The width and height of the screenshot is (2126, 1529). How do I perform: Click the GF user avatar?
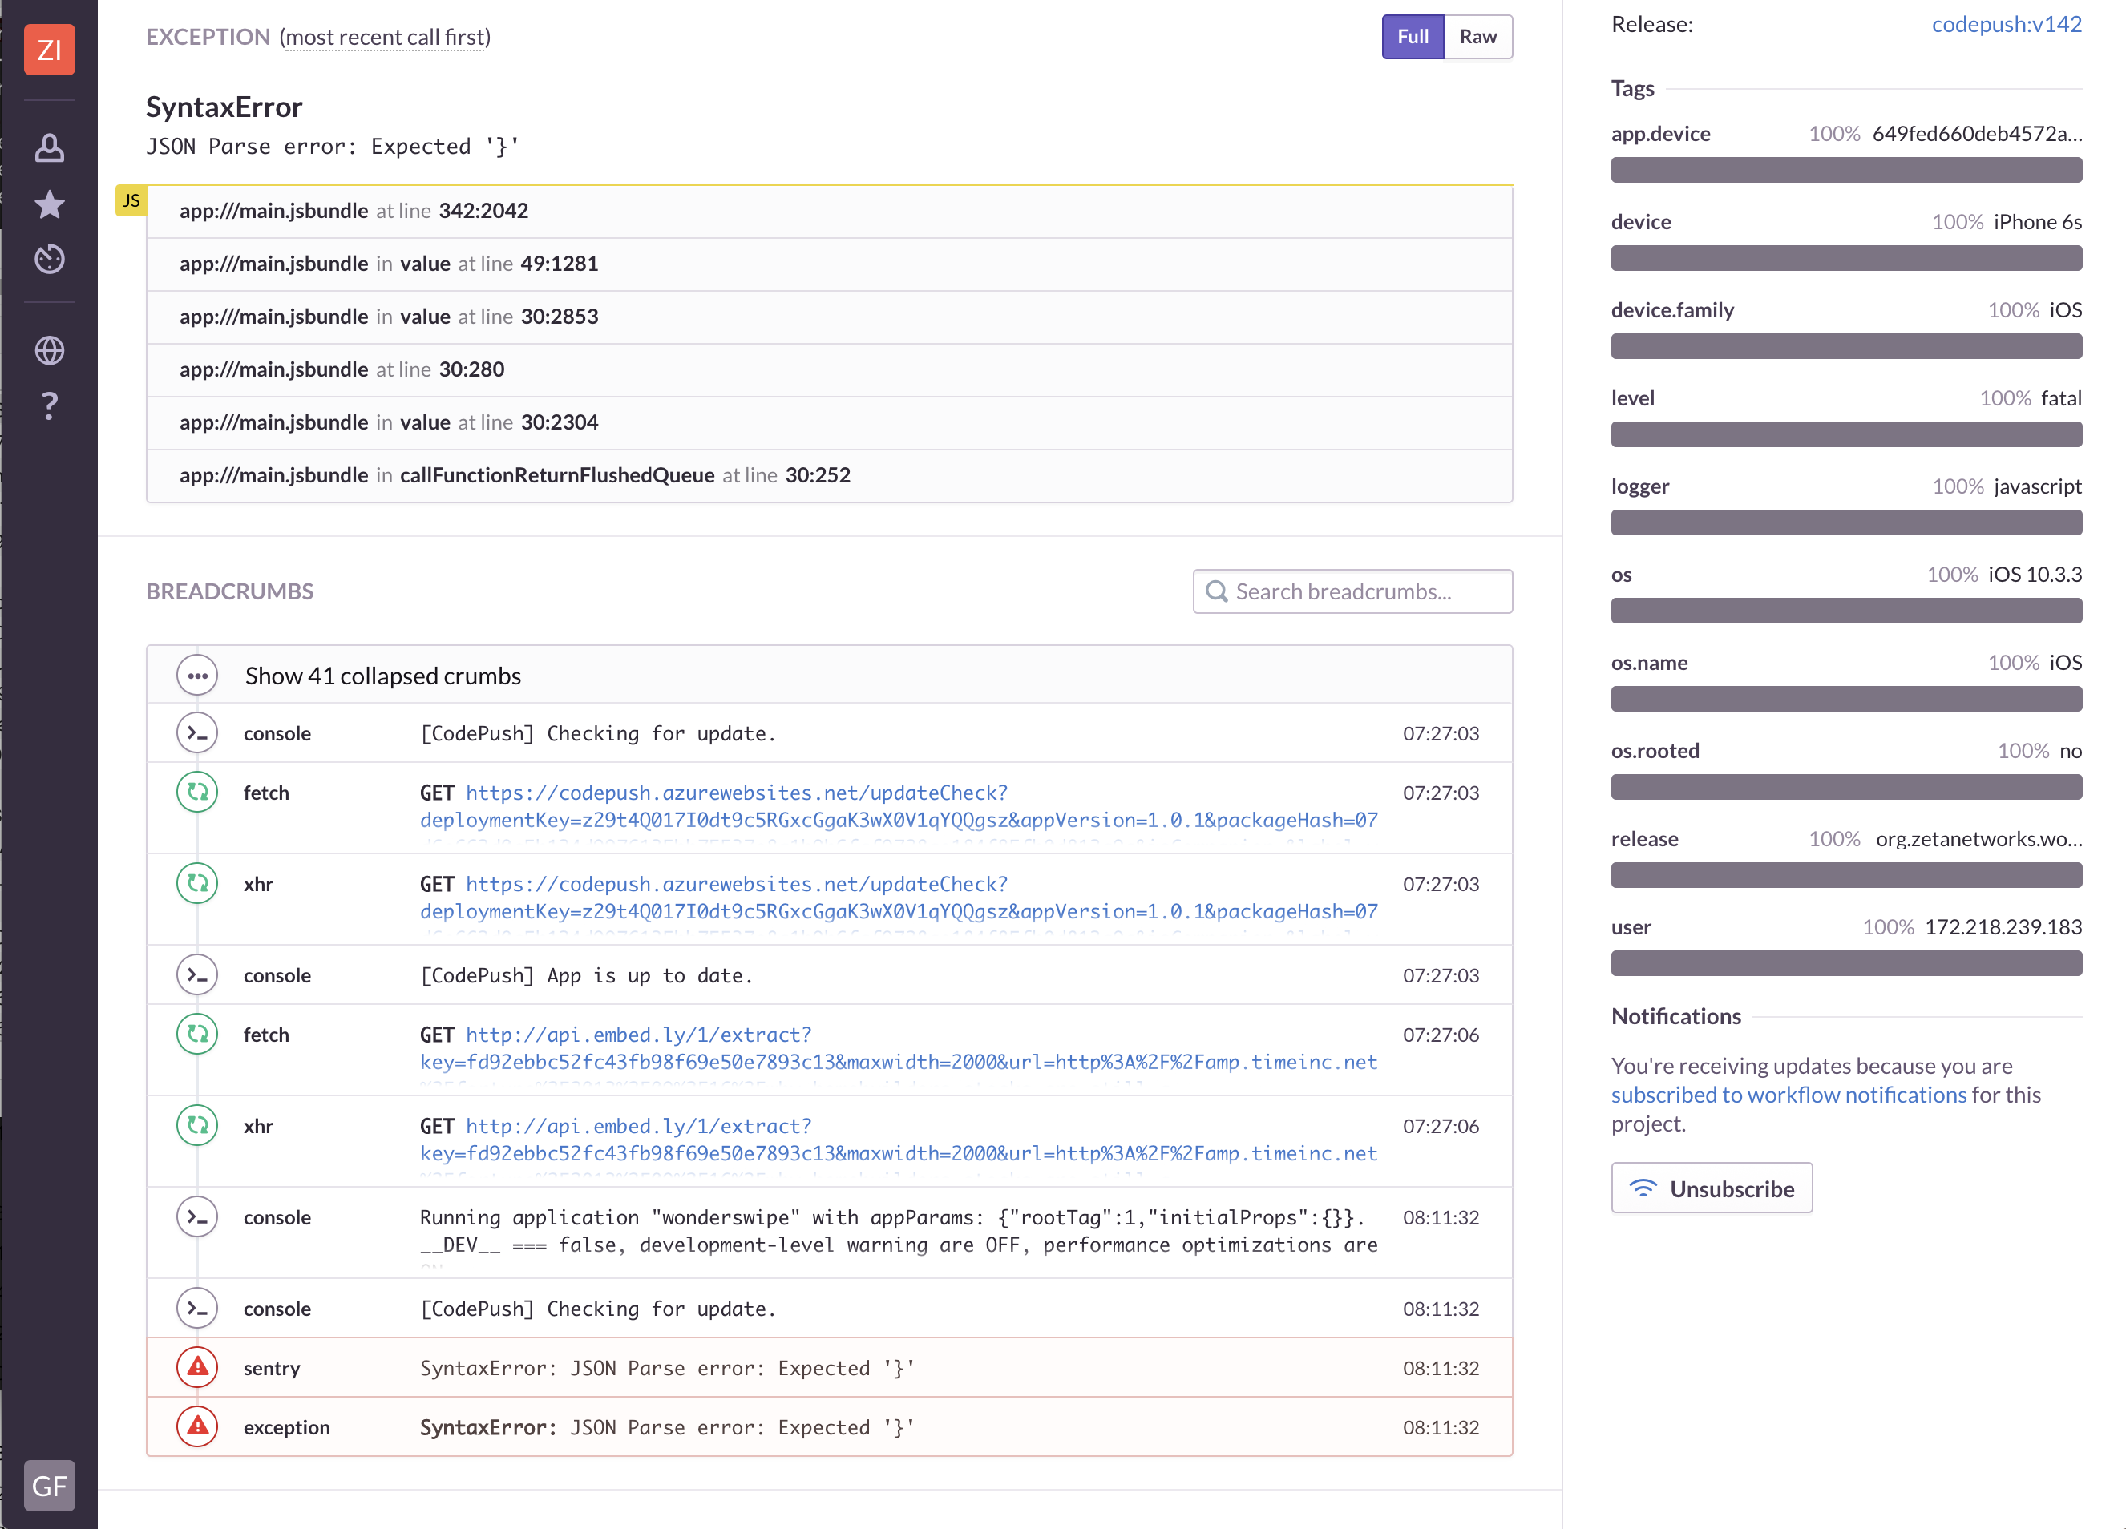49,1485
